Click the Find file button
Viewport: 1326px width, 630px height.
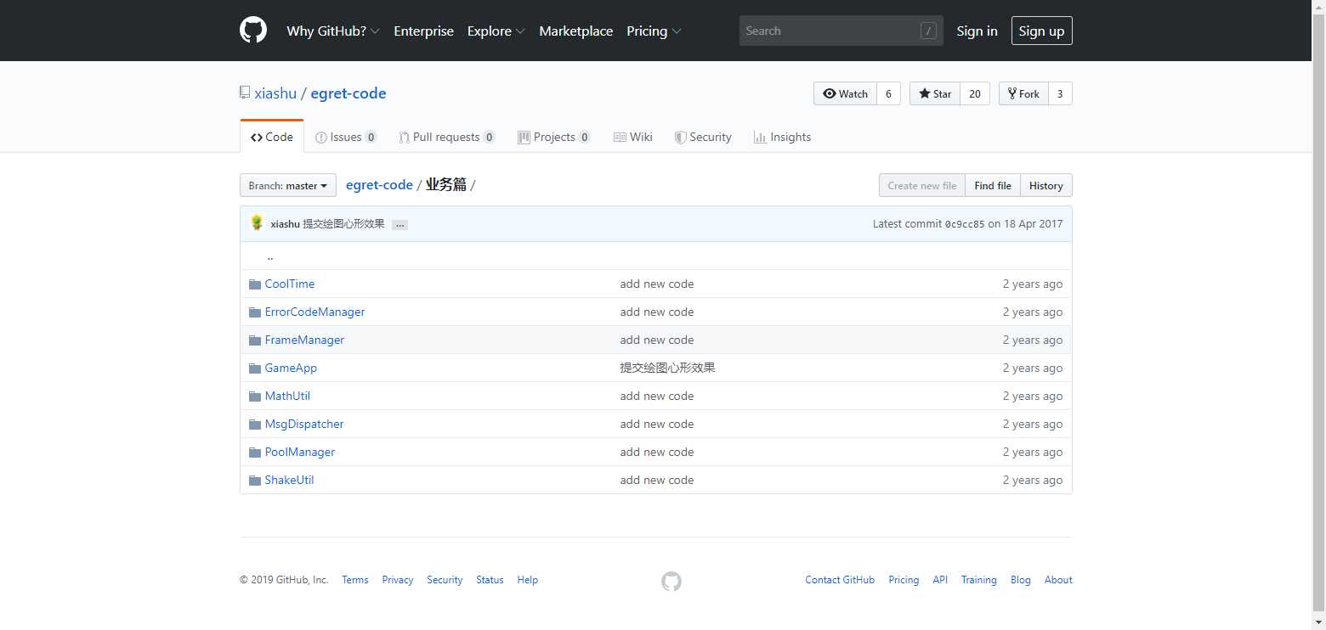coord(993,185)
